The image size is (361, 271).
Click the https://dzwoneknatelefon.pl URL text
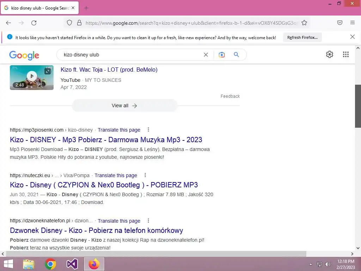tap(40, 221)
